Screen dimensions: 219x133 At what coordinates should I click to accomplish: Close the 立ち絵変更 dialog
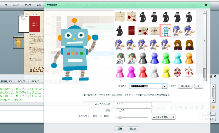click(206, 5)
